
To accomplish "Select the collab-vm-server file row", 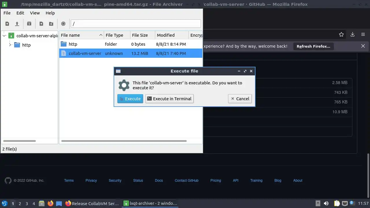I will click(131, 53).
